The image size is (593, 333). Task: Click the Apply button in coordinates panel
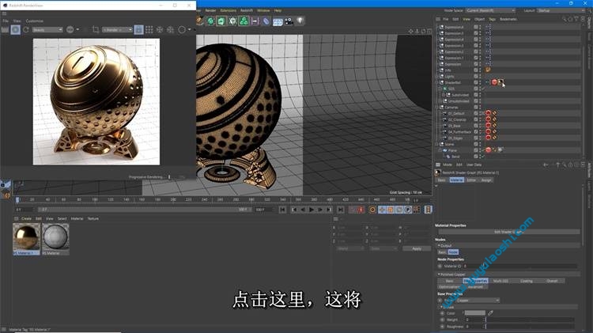click(417, 248)
